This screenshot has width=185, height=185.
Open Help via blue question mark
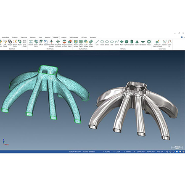pos(182,37)
